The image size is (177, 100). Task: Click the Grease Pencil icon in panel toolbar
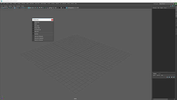12,8
